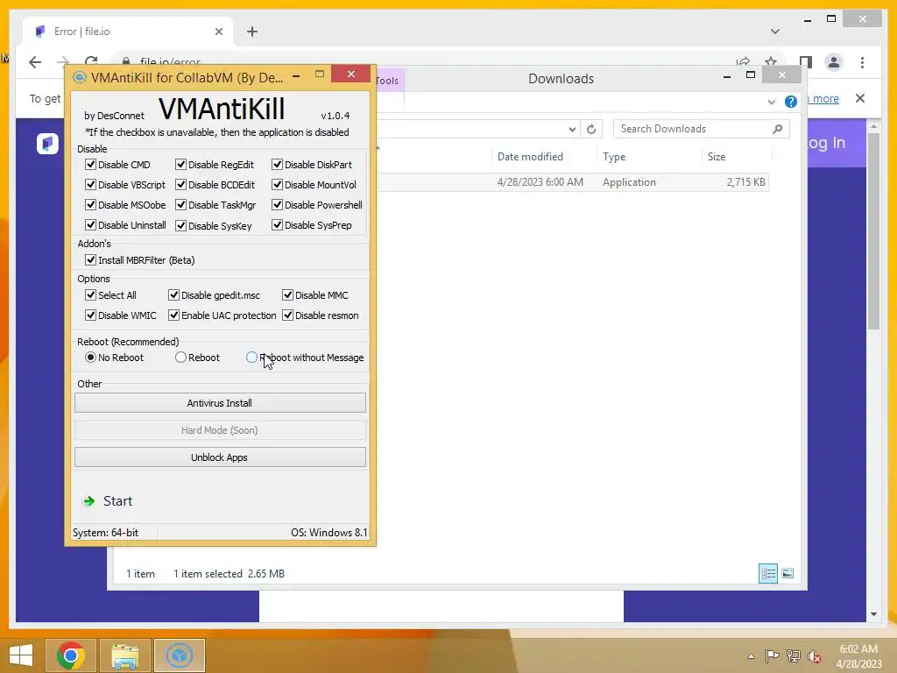This screenshot has width=897, height=673.
Task: Dismiss the Chrome info bar
Action: coord(860,98)
